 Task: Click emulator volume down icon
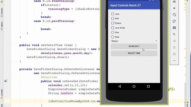(x=174, y=8)
